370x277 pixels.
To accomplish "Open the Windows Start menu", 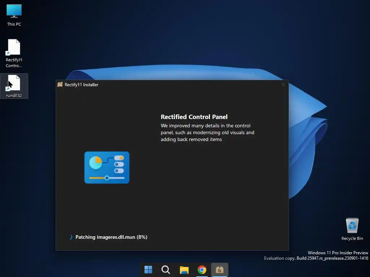I will pos(148,269).
